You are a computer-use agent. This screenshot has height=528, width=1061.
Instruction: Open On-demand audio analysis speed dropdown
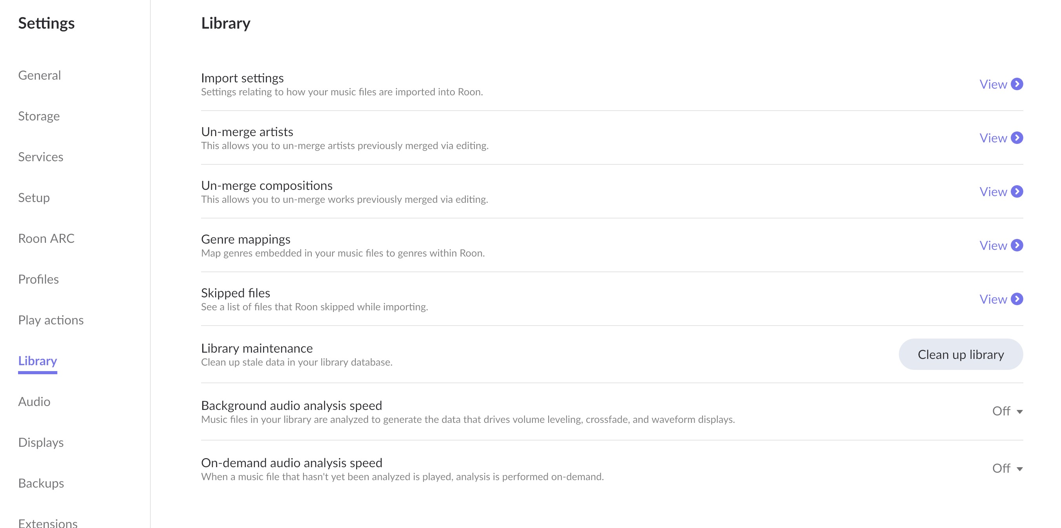coord(1007,468)
